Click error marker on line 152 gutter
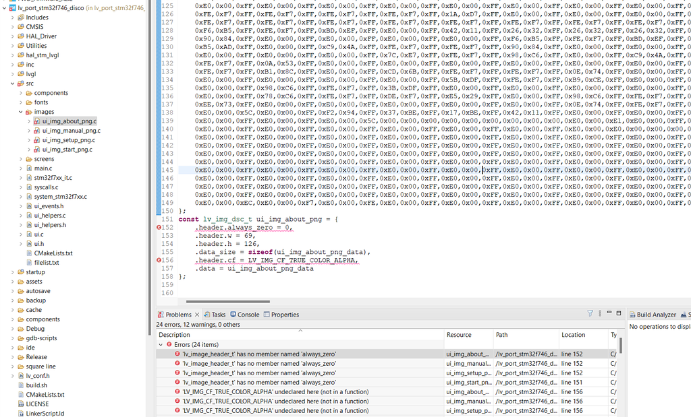Screen dimensions: 691x417 [x=159, y=228]
